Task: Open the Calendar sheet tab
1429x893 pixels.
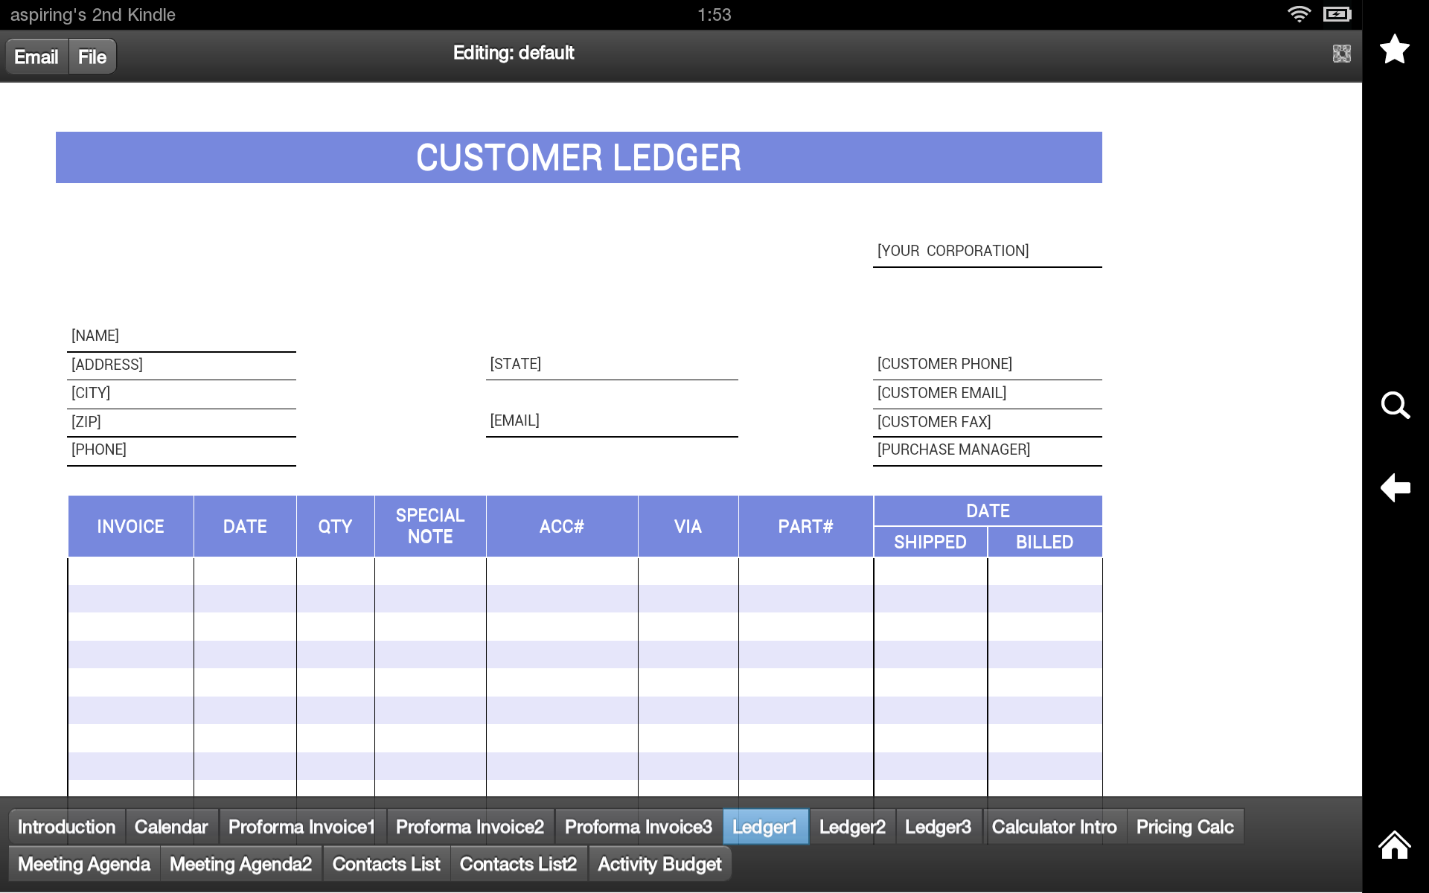Action: tap(171, 826)
